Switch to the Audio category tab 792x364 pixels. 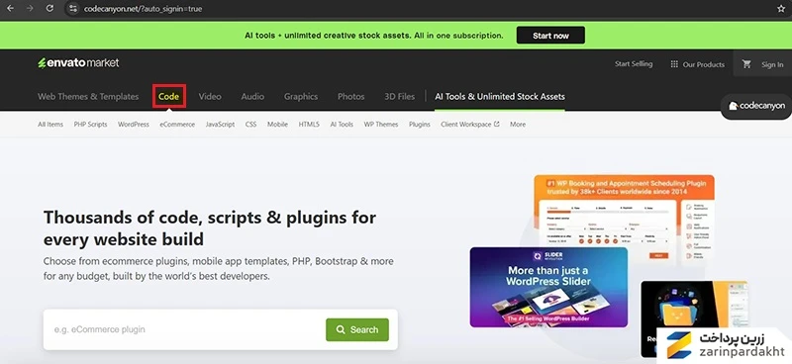(252, 96)
